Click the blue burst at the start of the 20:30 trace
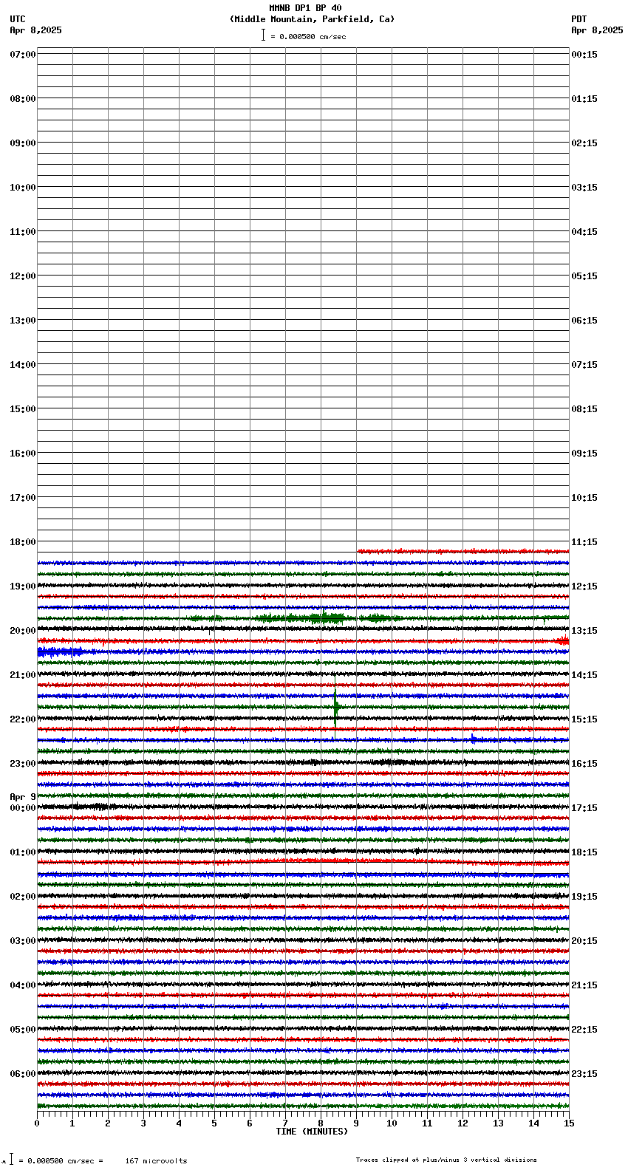628x1170 pixels. pos(61,651)
